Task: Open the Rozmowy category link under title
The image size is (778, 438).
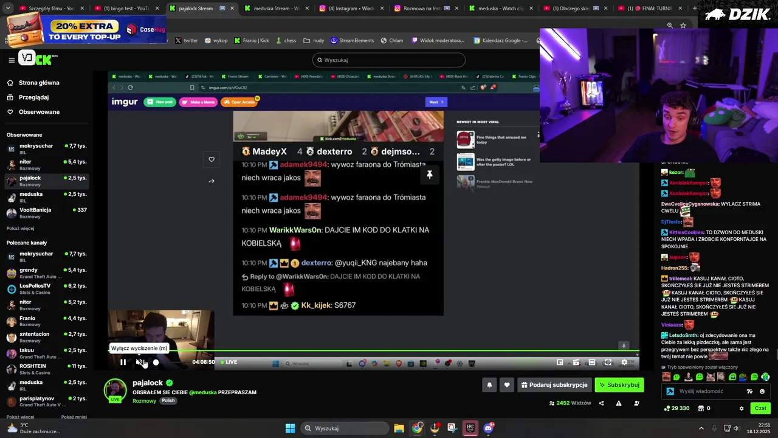Action: pos(145,400)
